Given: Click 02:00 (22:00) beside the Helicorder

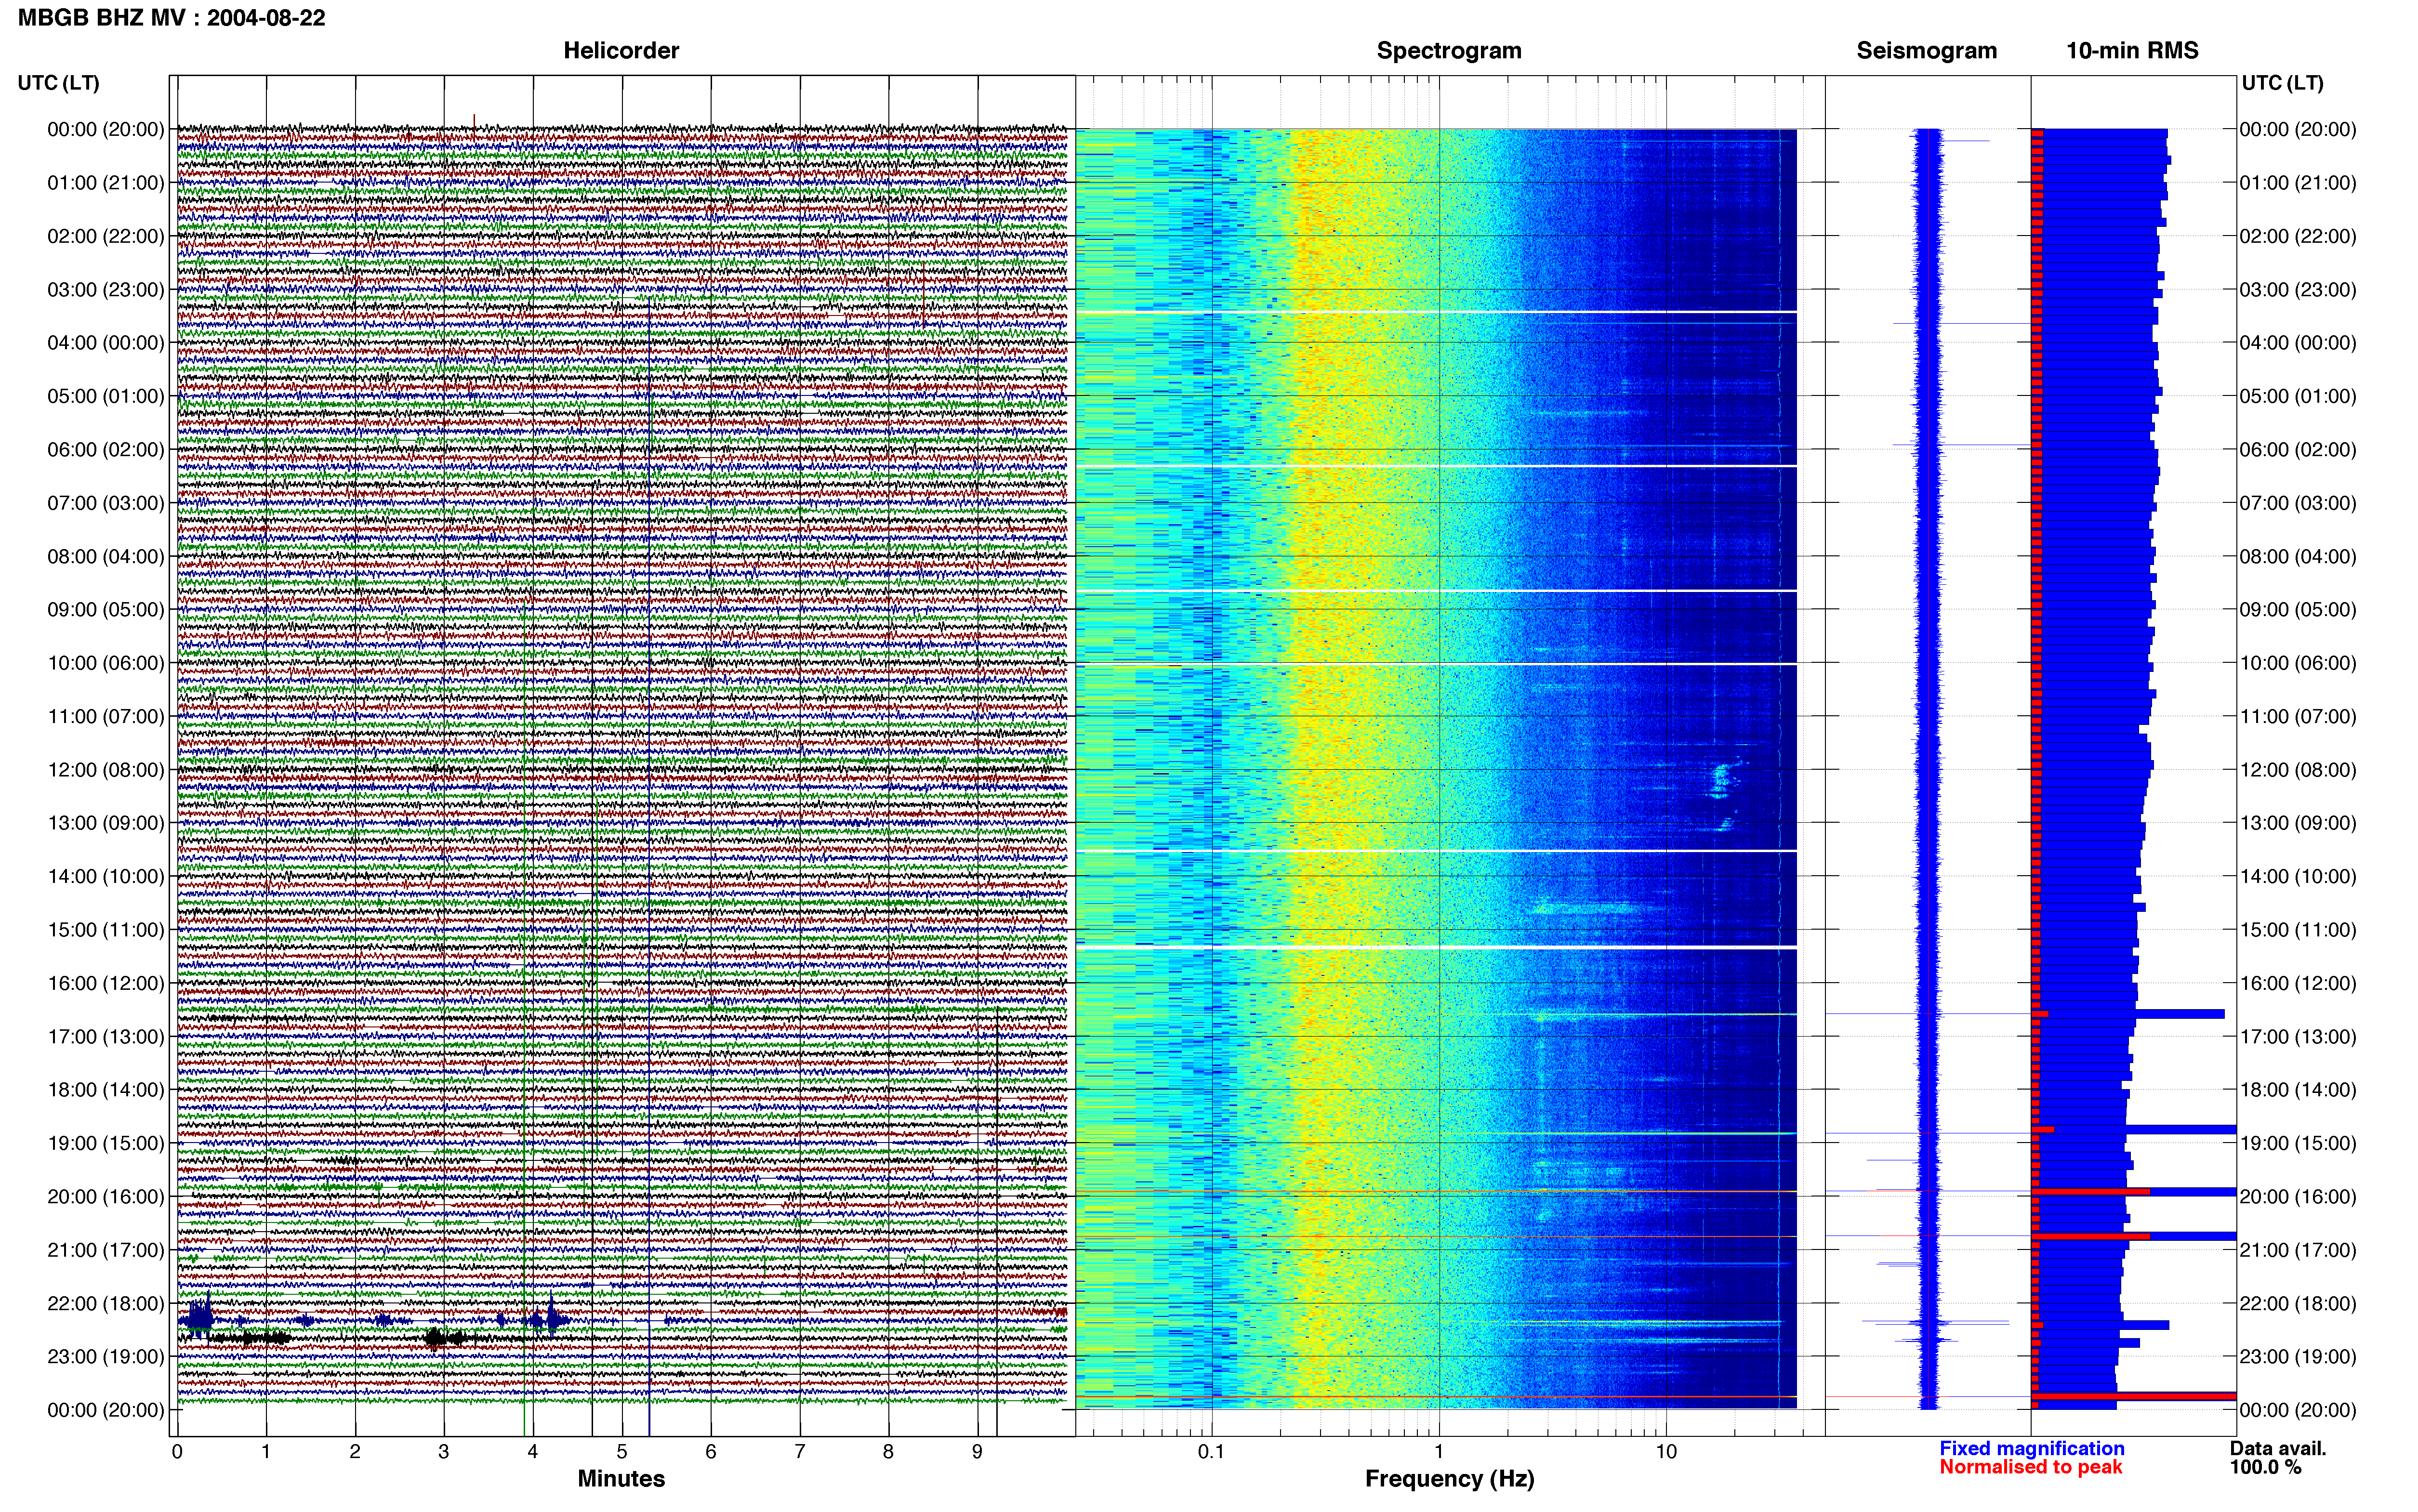Looking at the screenshot, I should click(x=105, y=236).
